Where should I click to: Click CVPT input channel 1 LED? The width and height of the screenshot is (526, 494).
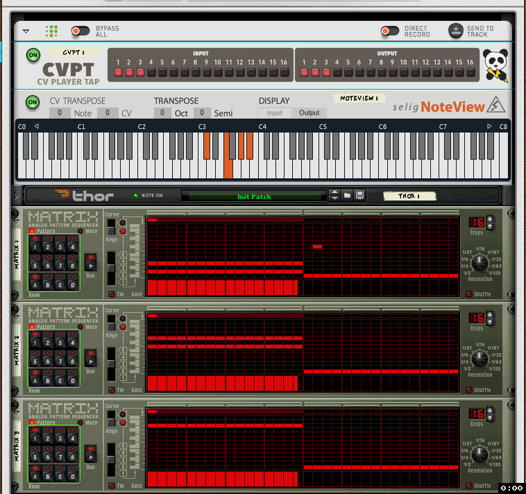click(118, 72)
